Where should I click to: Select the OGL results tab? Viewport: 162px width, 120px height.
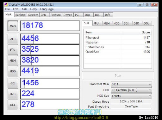146,23
